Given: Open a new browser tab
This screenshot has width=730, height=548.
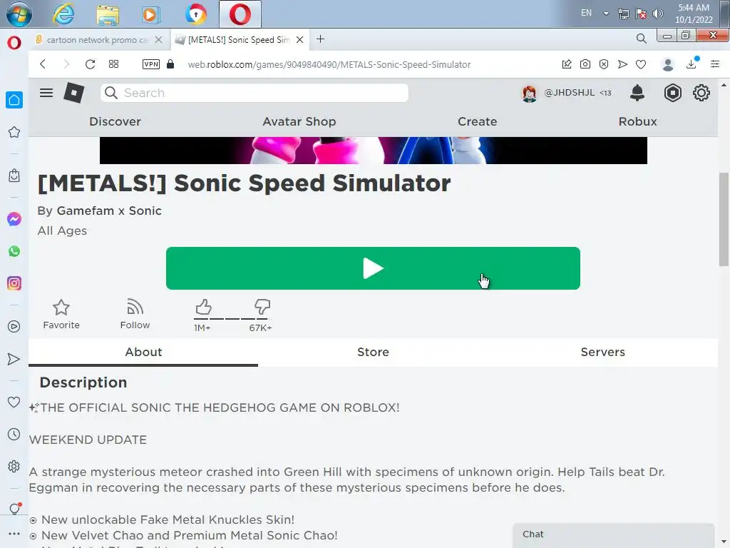Looking at the screenshot, I should pyautogui.click(x=320, y=39).
